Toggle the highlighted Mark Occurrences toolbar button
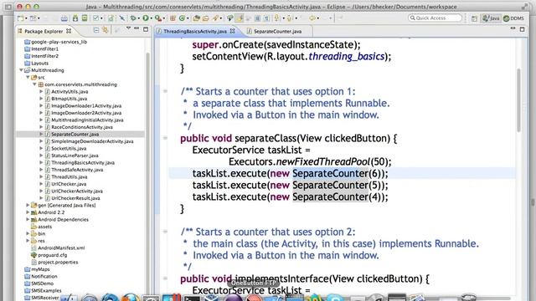 240,18
